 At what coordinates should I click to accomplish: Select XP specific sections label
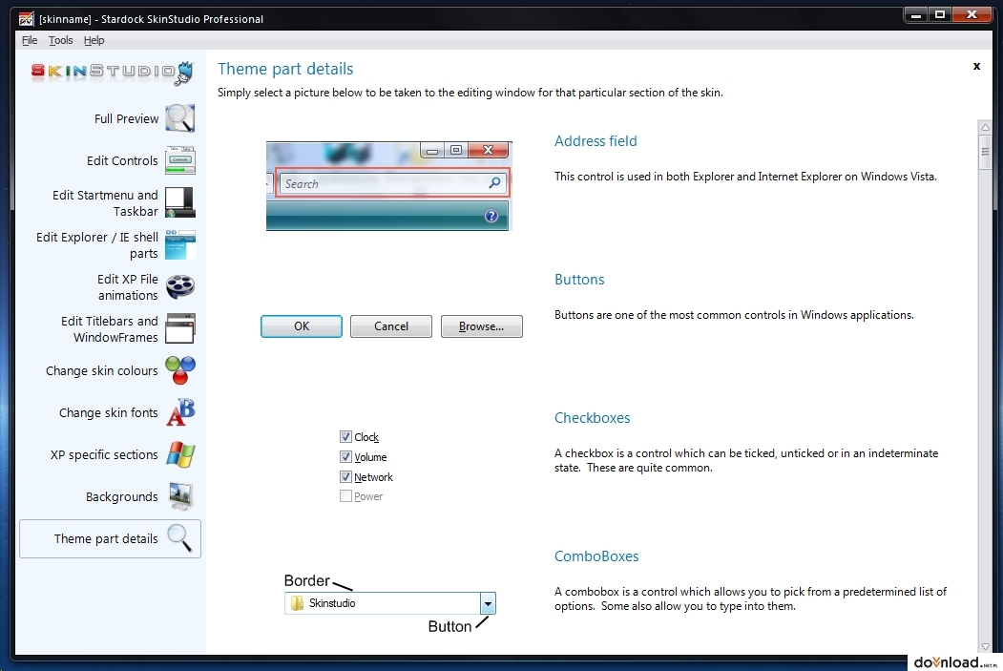pyautogui.click(x=104, y=454)
